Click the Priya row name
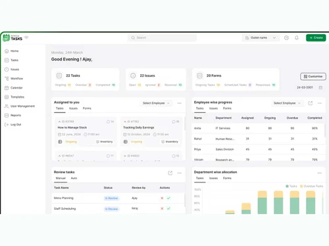329x246 pixels. tap(197, 149)
